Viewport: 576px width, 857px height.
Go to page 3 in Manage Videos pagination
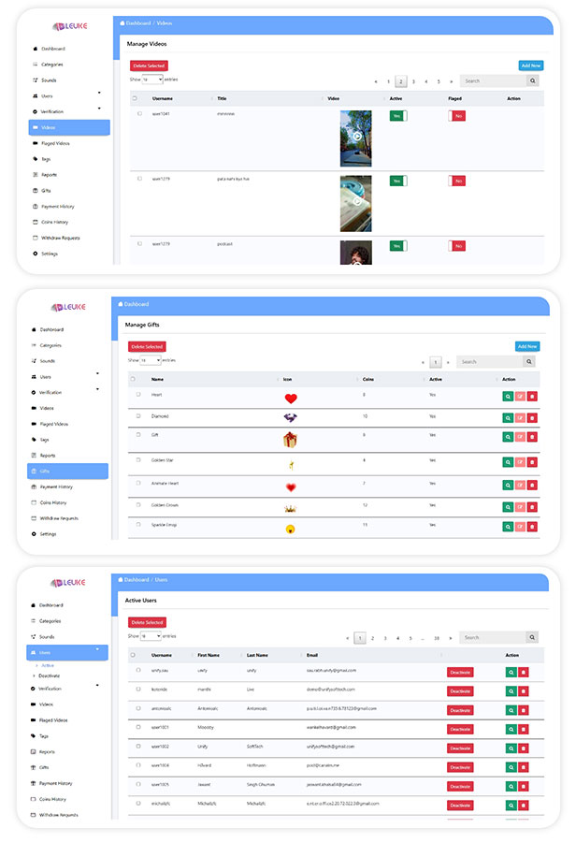click(413, 81)
